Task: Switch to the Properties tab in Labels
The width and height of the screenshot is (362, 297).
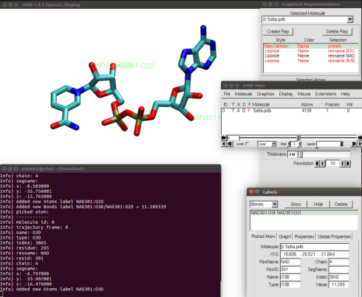Action: [304, 236]
